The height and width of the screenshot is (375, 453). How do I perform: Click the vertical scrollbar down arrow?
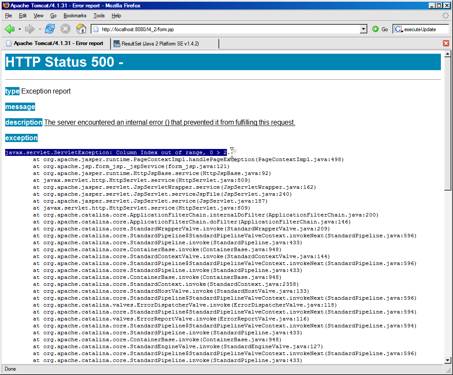click(x=448, y=360)
